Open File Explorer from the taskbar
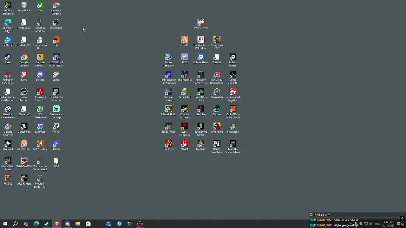406x228 pixels. [78, 224]
